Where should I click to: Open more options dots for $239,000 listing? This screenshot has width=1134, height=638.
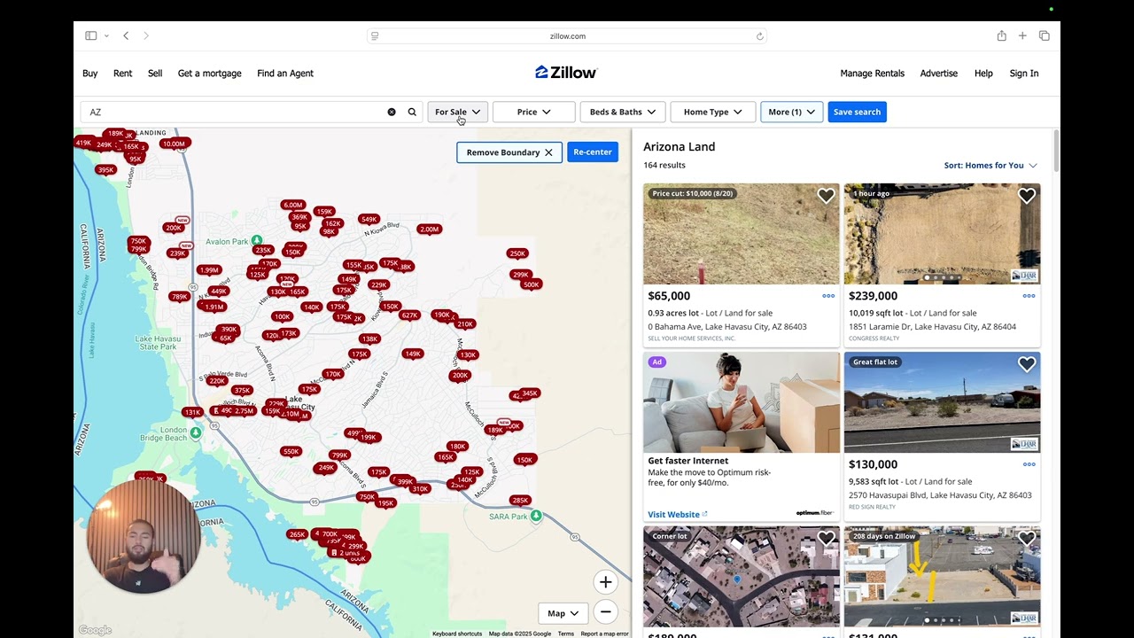pos(1029,296)
